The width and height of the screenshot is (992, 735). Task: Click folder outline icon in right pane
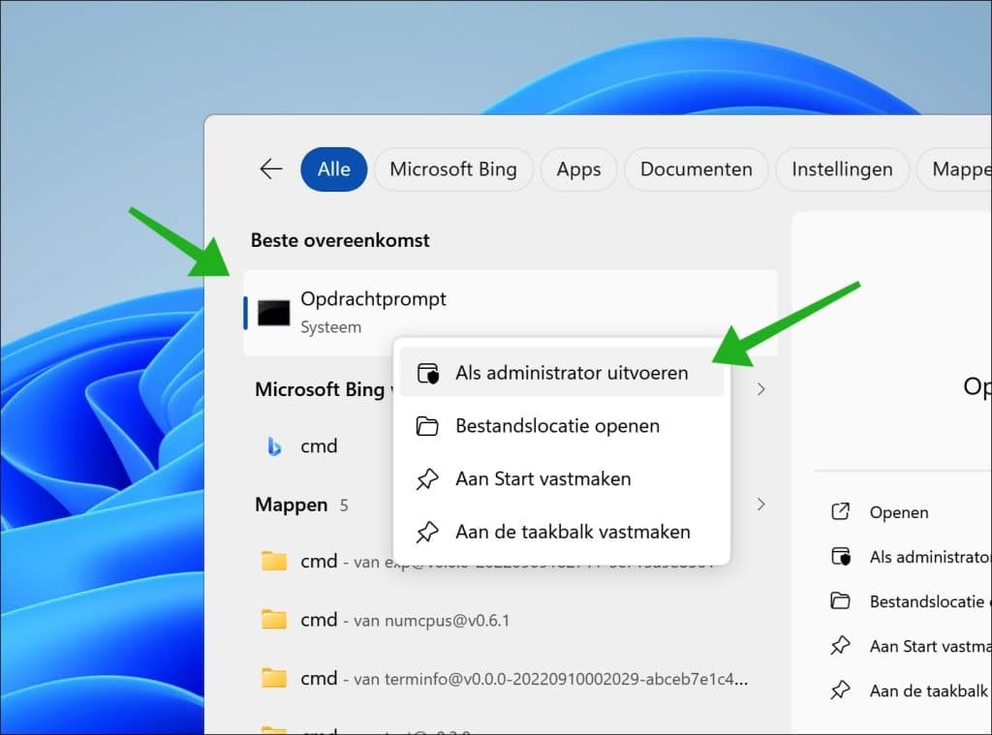pos(840,601)
